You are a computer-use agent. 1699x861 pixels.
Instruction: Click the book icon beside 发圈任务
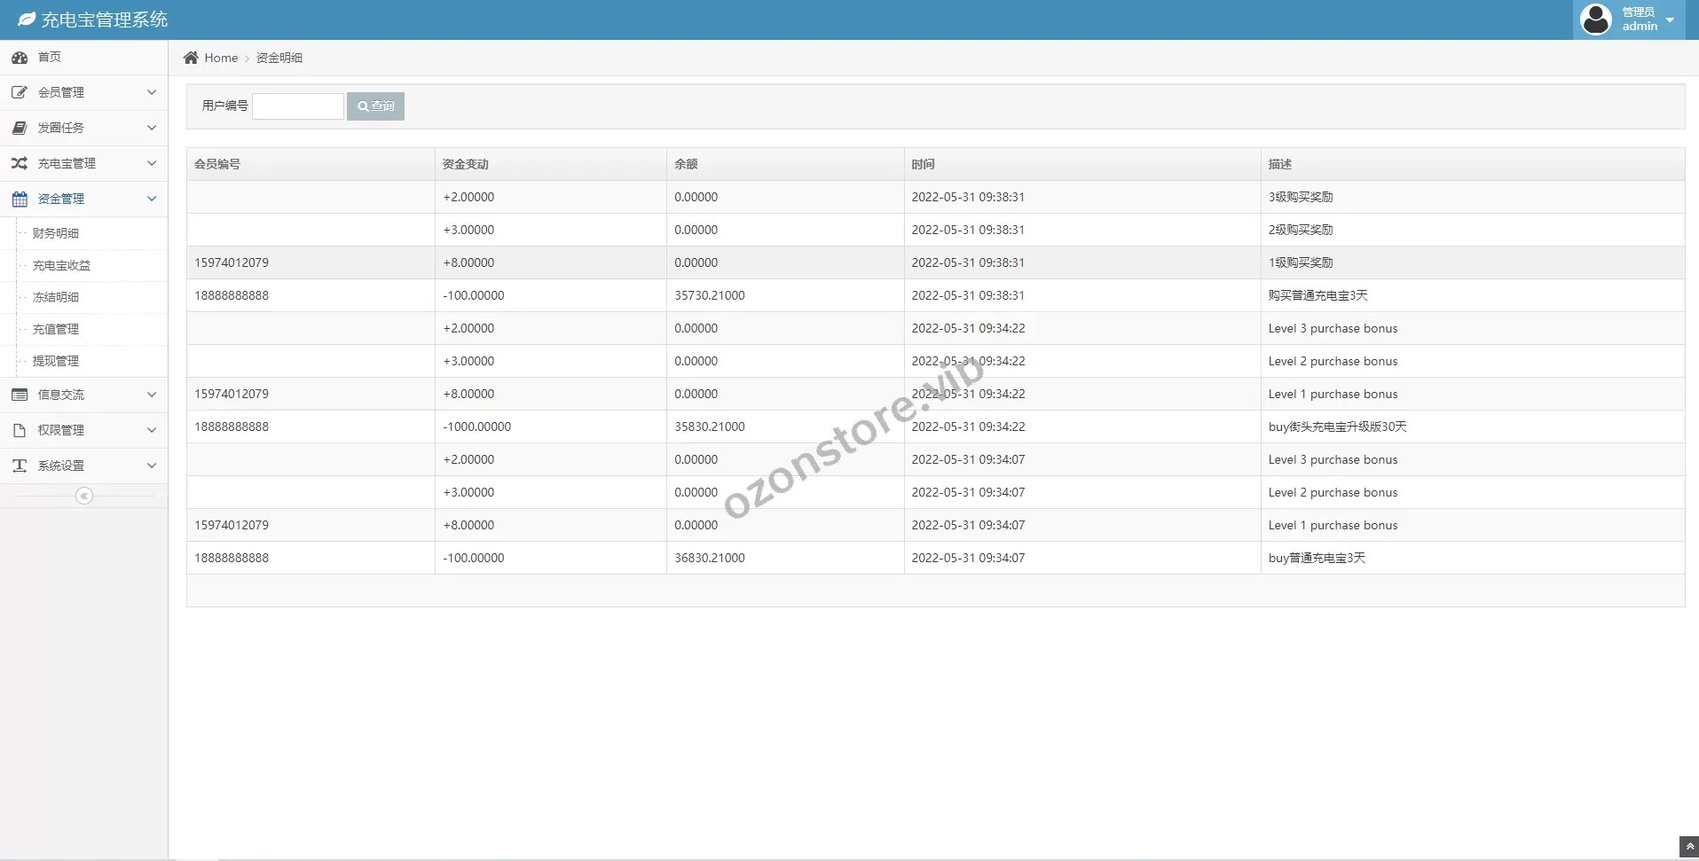pos(20,128)
